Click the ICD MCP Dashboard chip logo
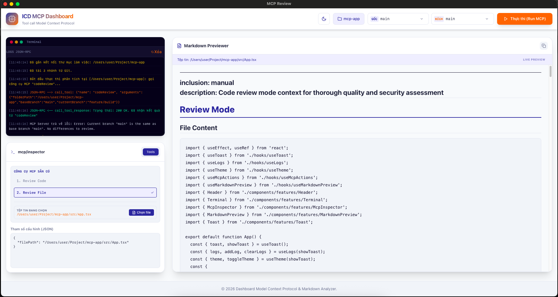This screenshot has height=297, width=558. click(12, 19)
